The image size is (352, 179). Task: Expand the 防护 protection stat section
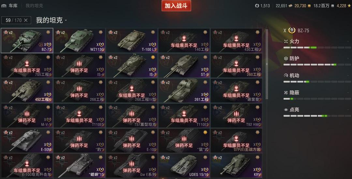point(316,59)
